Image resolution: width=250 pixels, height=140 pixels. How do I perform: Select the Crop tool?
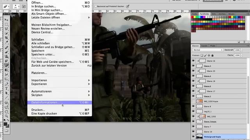coord(6,38)
